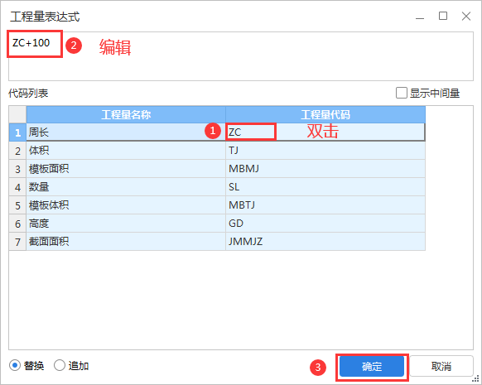This screenshot has height=385, width=482.
Task: Select row number 7 header
Action: pyautogui.click(x=17, y=242)
